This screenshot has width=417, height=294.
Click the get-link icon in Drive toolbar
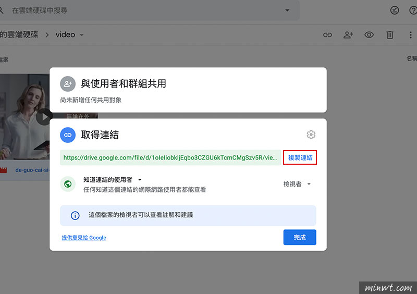click(327, 35)
